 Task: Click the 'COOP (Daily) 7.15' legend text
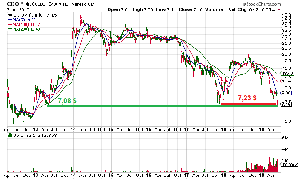point(35,15)
